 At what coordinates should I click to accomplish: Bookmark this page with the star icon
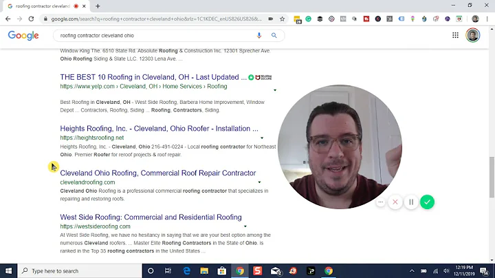point(283,19)
